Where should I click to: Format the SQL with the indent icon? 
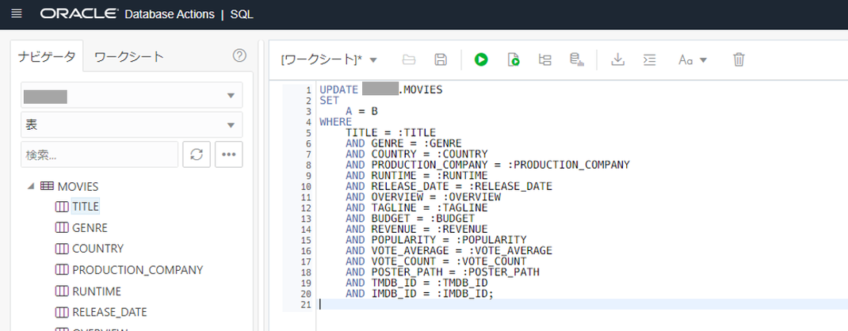coord(649,59)
